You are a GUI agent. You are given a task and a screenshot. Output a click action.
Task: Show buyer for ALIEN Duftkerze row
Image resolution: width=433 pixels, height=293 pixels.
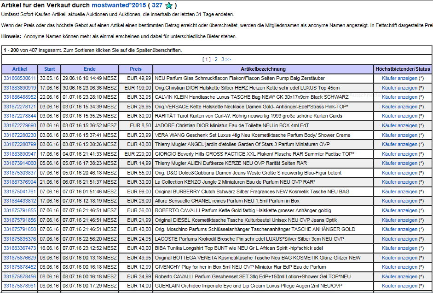(399, 163)
